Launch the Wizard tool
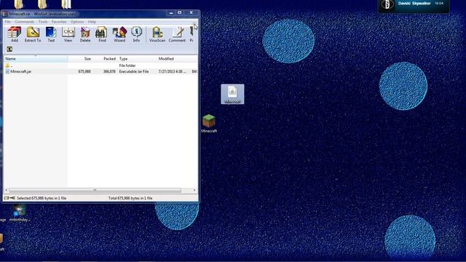Screen dimensions: 466x262 coord(119,34)
